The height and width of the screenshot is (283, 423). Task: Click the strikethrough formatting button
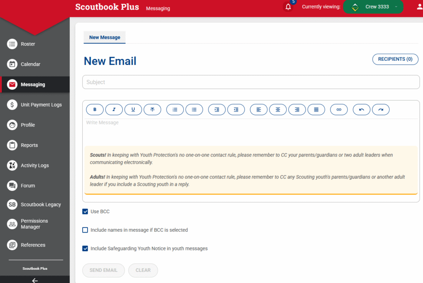[152, 109]
